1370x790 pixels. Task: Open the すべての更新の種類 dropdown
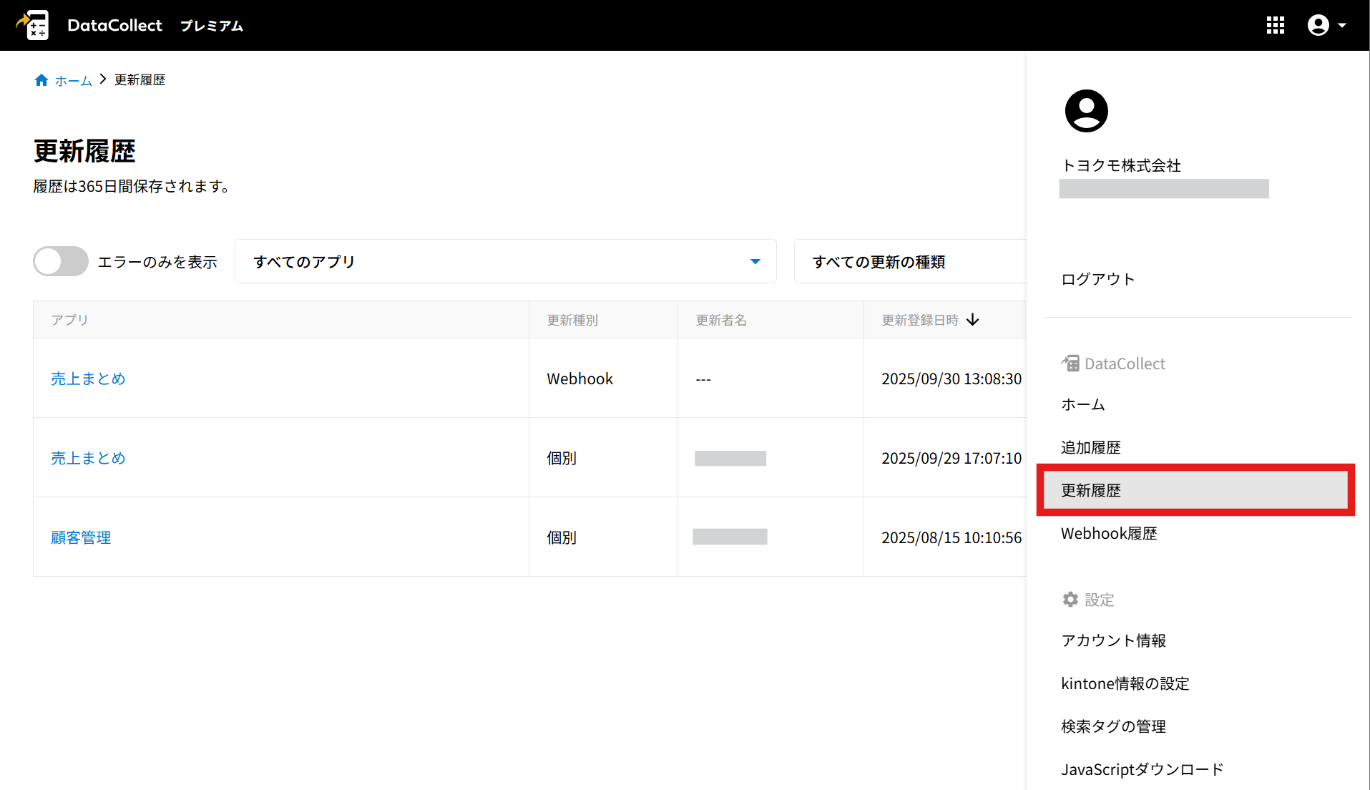(x=909, y=262)
